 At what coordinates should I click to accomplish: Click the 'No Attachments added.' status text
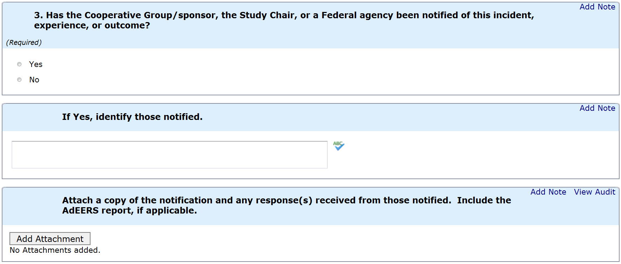(x=55, y=250)
